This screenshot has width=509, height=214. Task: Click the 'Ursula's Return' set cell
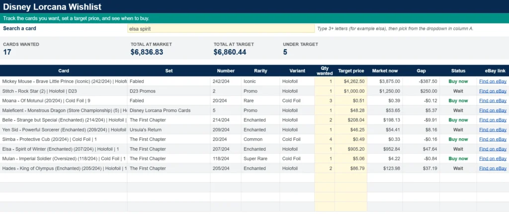coord(169,130)
